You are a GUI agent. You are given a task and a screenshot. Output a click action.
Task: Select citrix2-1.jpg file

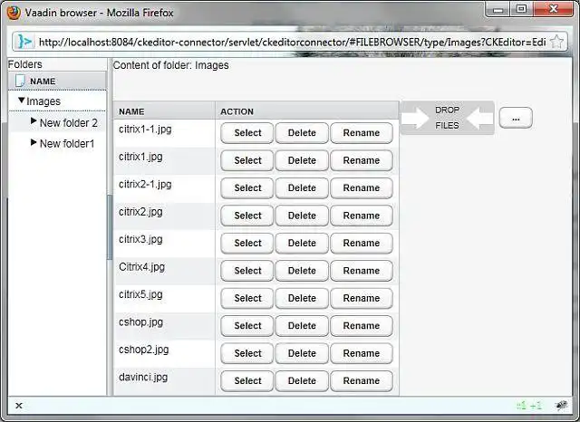(247, 188)
